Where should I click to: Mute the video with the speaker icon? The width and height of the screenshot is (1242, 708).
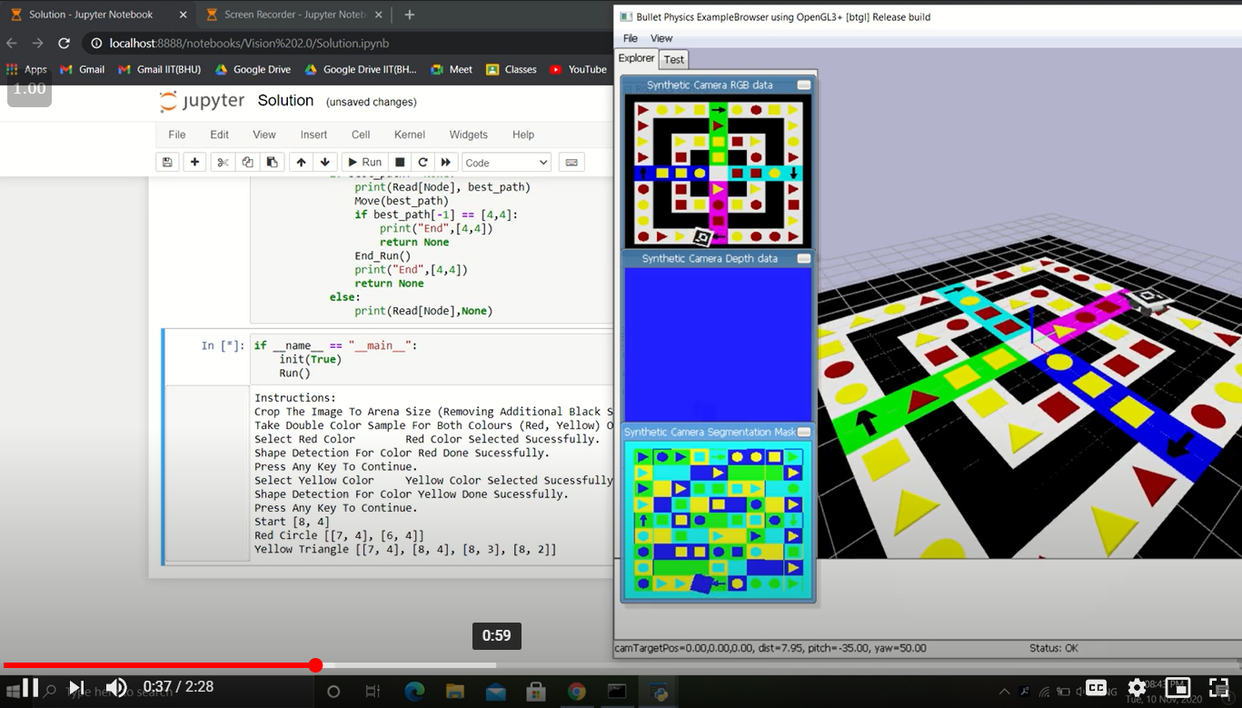(116, 688)
